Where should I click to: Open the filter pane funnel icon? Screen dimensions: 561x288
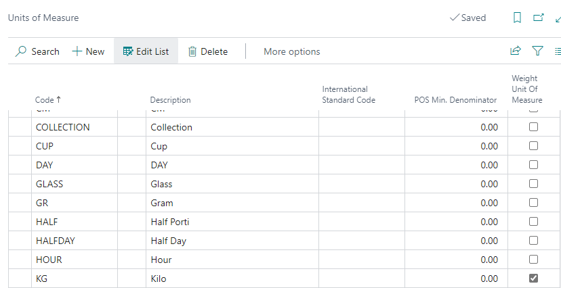537,51
